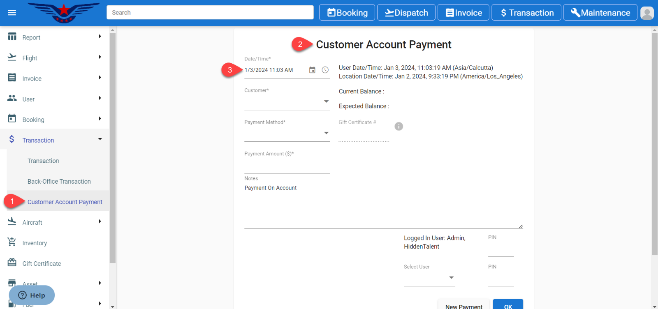658x309 pixels.
Task: Select Customer Account Payment menu item
Action: point(65,202)
